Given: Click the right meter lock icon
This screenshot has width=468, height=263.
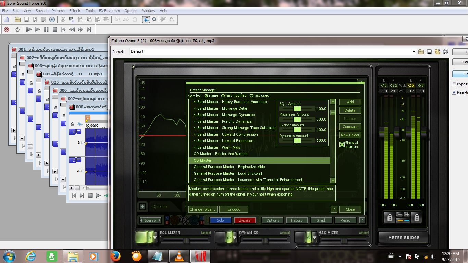Looking at the screenshot, I should (x=417, y=217).
